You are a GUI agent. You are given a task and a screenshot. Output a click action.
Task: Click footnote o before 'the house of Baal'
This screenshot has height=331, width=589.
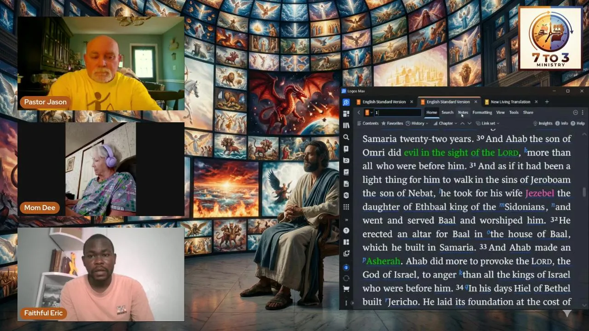pos(489,233)
